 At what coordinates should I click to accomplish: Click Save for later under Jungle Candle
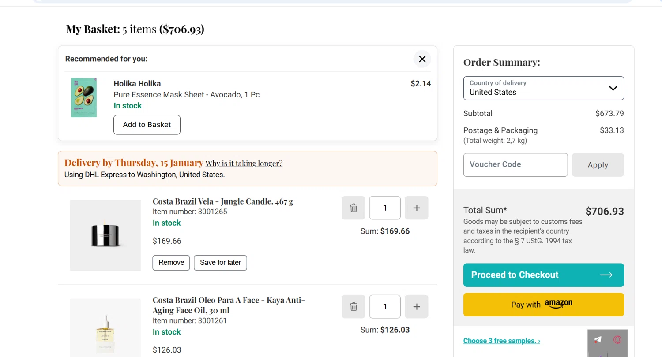point(221,263)
